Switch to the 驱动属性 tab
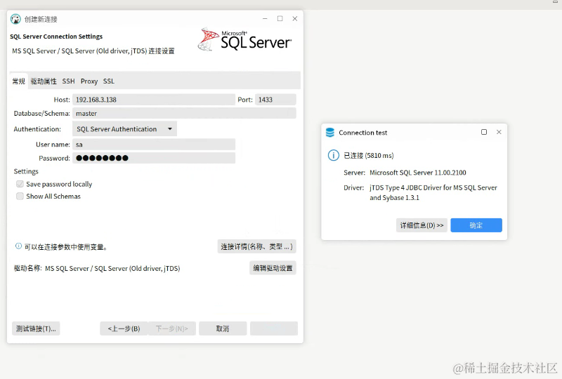The width and height of the screenshot is (562, 379). click(x=44, y=81)
